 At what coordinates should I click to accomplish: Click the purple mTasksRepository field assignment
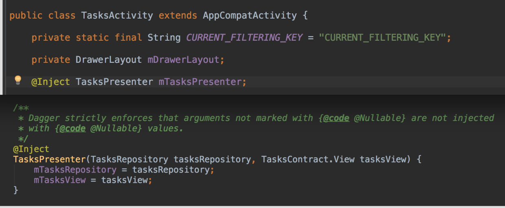75,170
